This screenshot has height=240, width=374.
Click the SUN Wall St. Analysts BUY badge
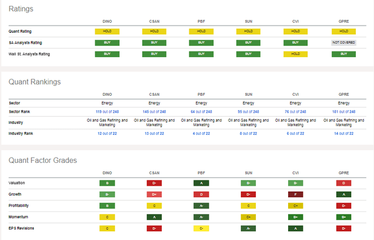click(x=248, y=54)
